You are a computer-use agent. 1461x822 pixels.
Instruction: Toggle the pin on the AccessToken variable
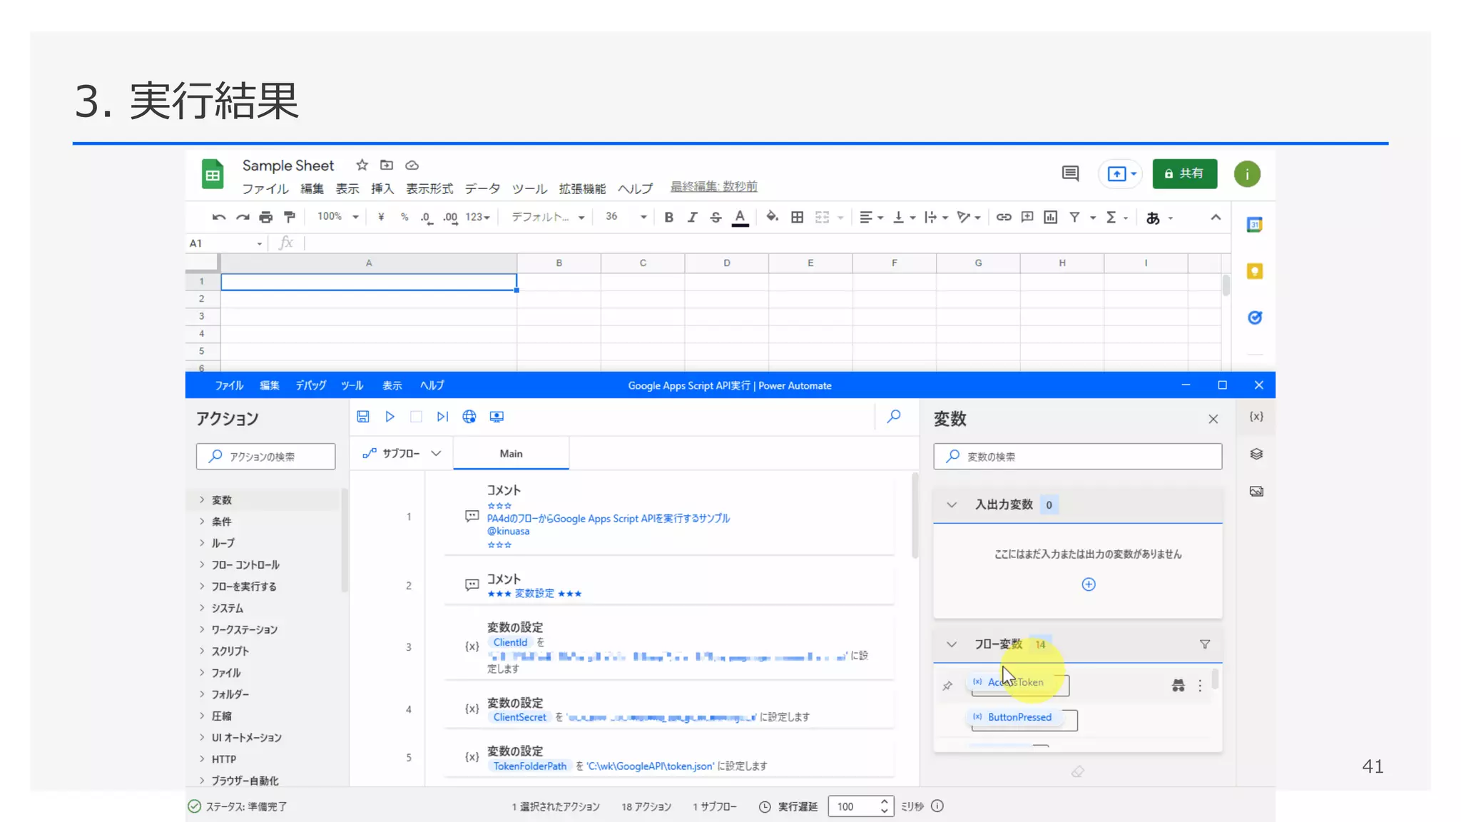947,686
